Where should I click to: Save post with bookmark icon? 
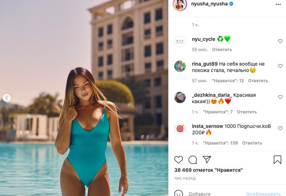pyautogui.click(x=277, y=160)
